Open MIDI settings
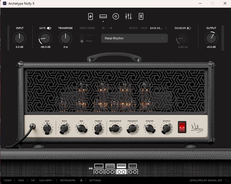231x184 pixels. point(21,180)
